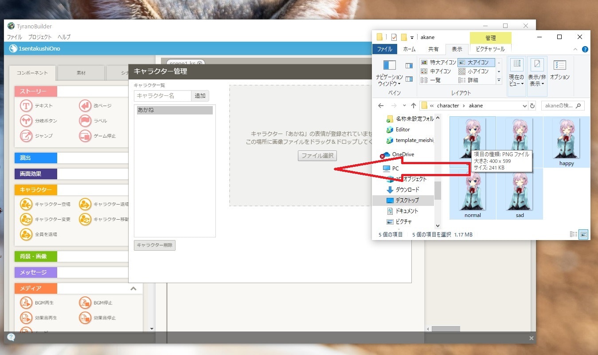Switch to ピクチャ ツール ribbon tab

(x=490, y=49)
